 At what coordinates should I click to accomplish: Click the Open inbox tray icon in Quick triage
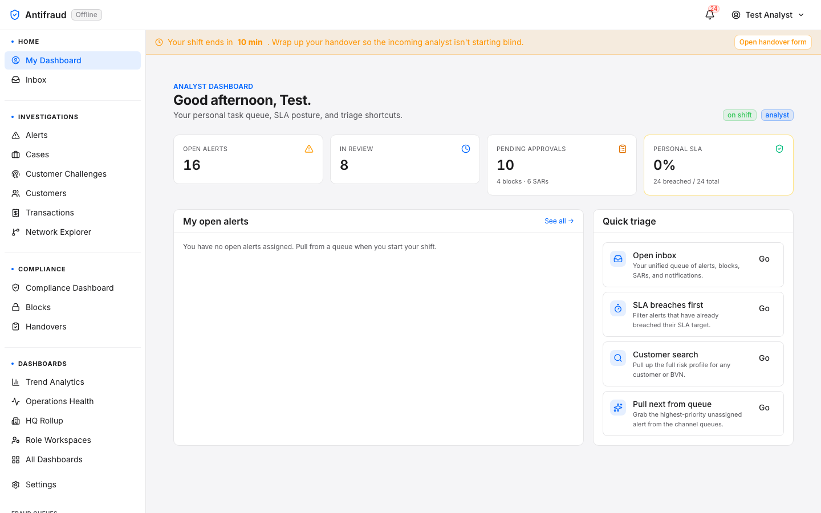(618, 259)
